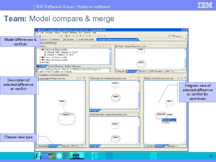Select ClassCon2 shape in Right diagram
This screenshot has height=162, width=216.
[161, 115]
